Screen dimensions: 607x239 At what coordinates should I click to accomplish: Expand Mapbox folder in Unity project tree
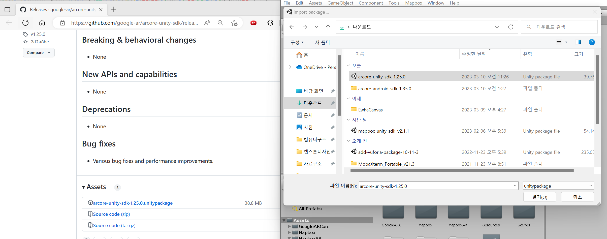point(289,232)
